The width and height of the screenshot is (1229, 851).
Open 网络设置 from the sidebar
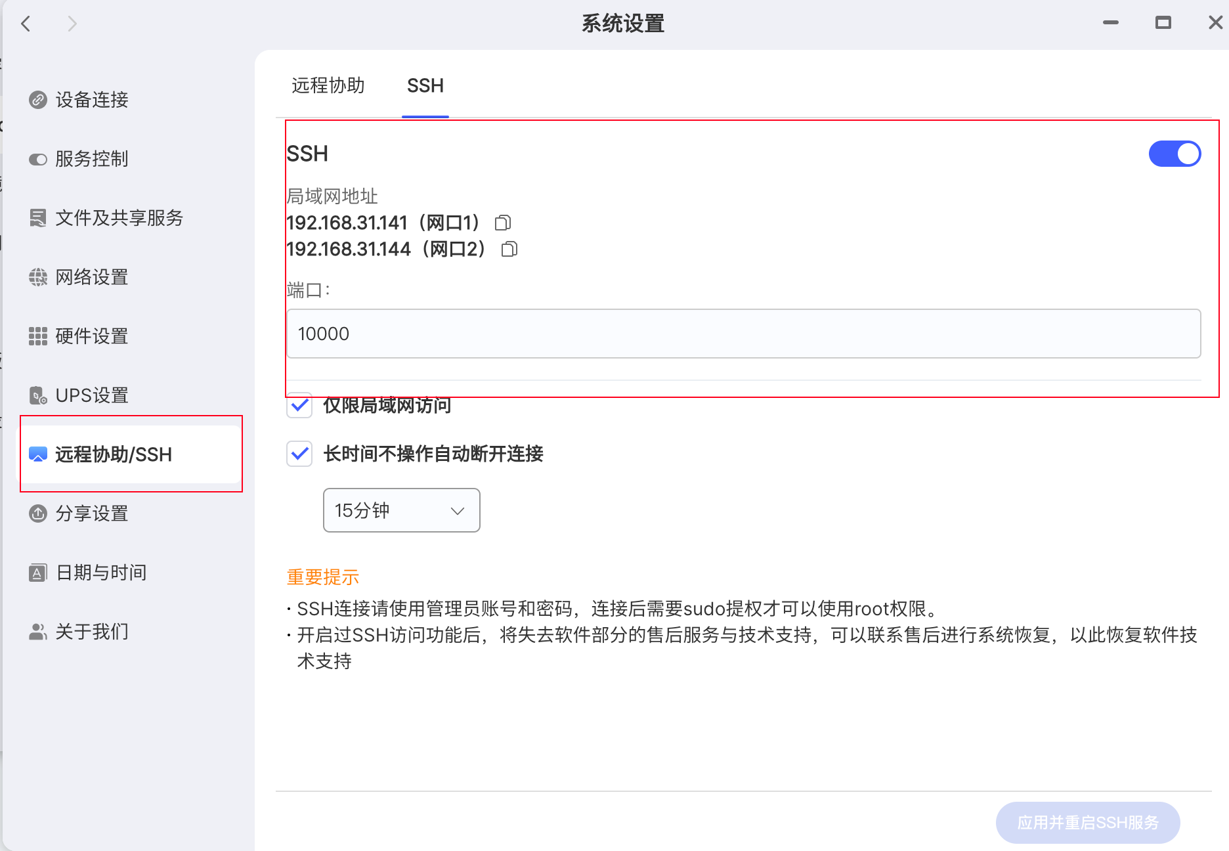pyautogui.click(x=91, y=277)
